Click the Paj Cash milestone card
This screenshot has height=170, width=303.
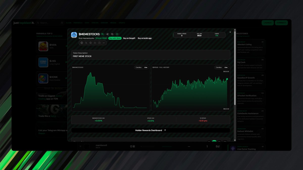pos(251,64)
